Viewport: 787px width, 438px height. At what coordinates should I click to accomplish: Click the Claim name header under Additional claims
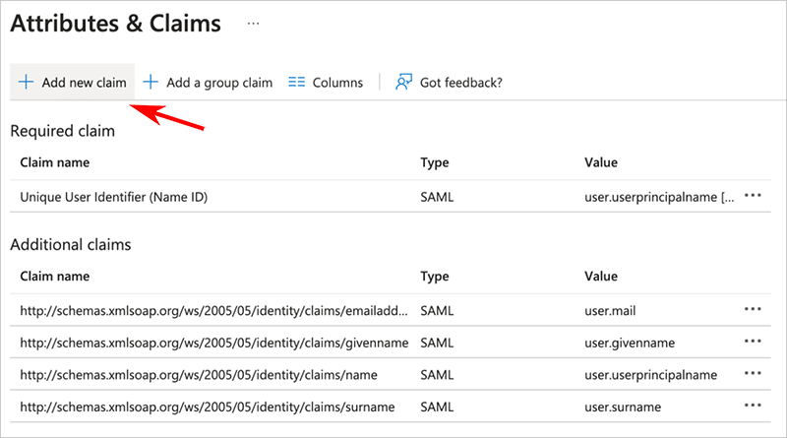pos(55,277)
